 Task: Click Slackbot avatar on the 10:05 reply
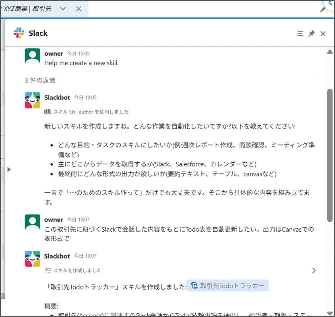pos(33,100)
